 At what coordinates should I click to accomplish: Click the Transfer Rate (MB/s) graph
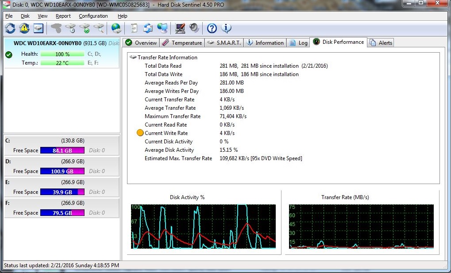pyautogui.click(x=361, y=227)
